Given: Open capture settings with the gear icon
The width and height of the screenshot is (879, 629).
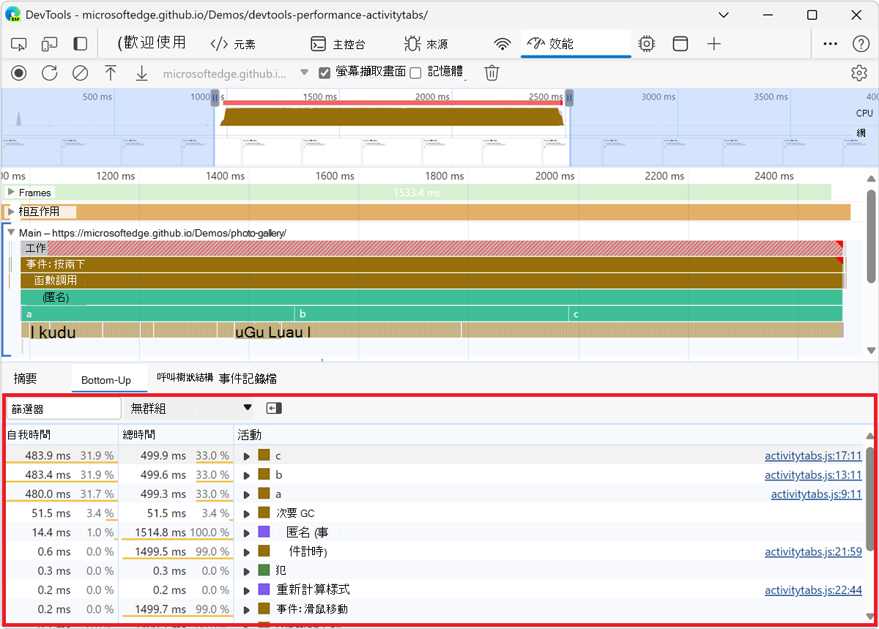Looking at the screenshot, I should point(859,72).
